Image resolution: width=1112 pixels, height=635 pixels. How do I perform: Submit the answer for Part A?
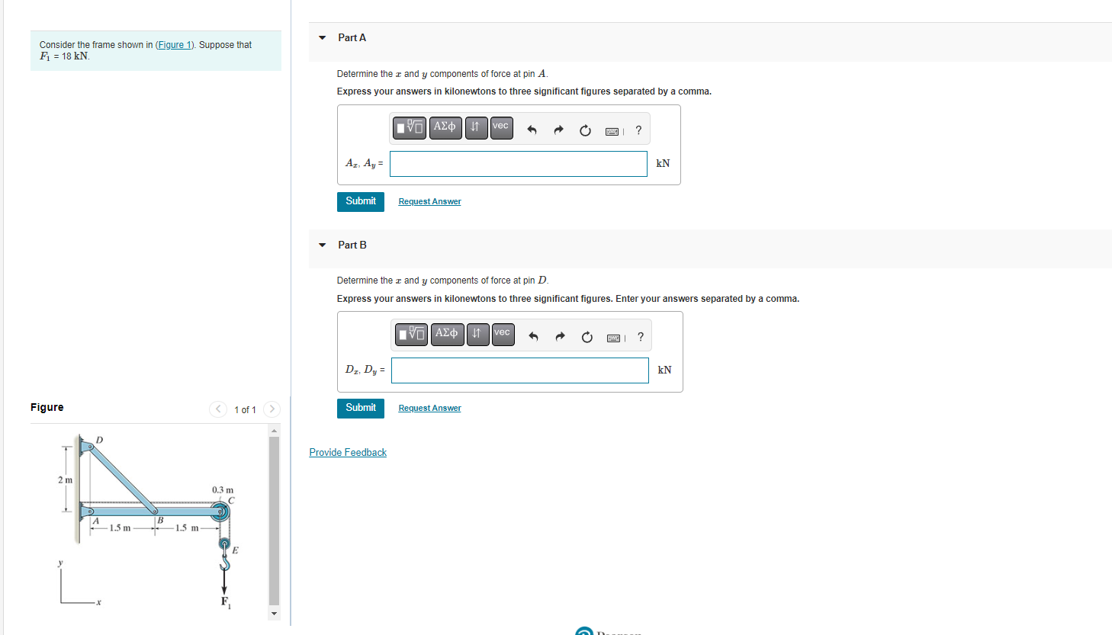pyautogui.click(x=360, y=201)
